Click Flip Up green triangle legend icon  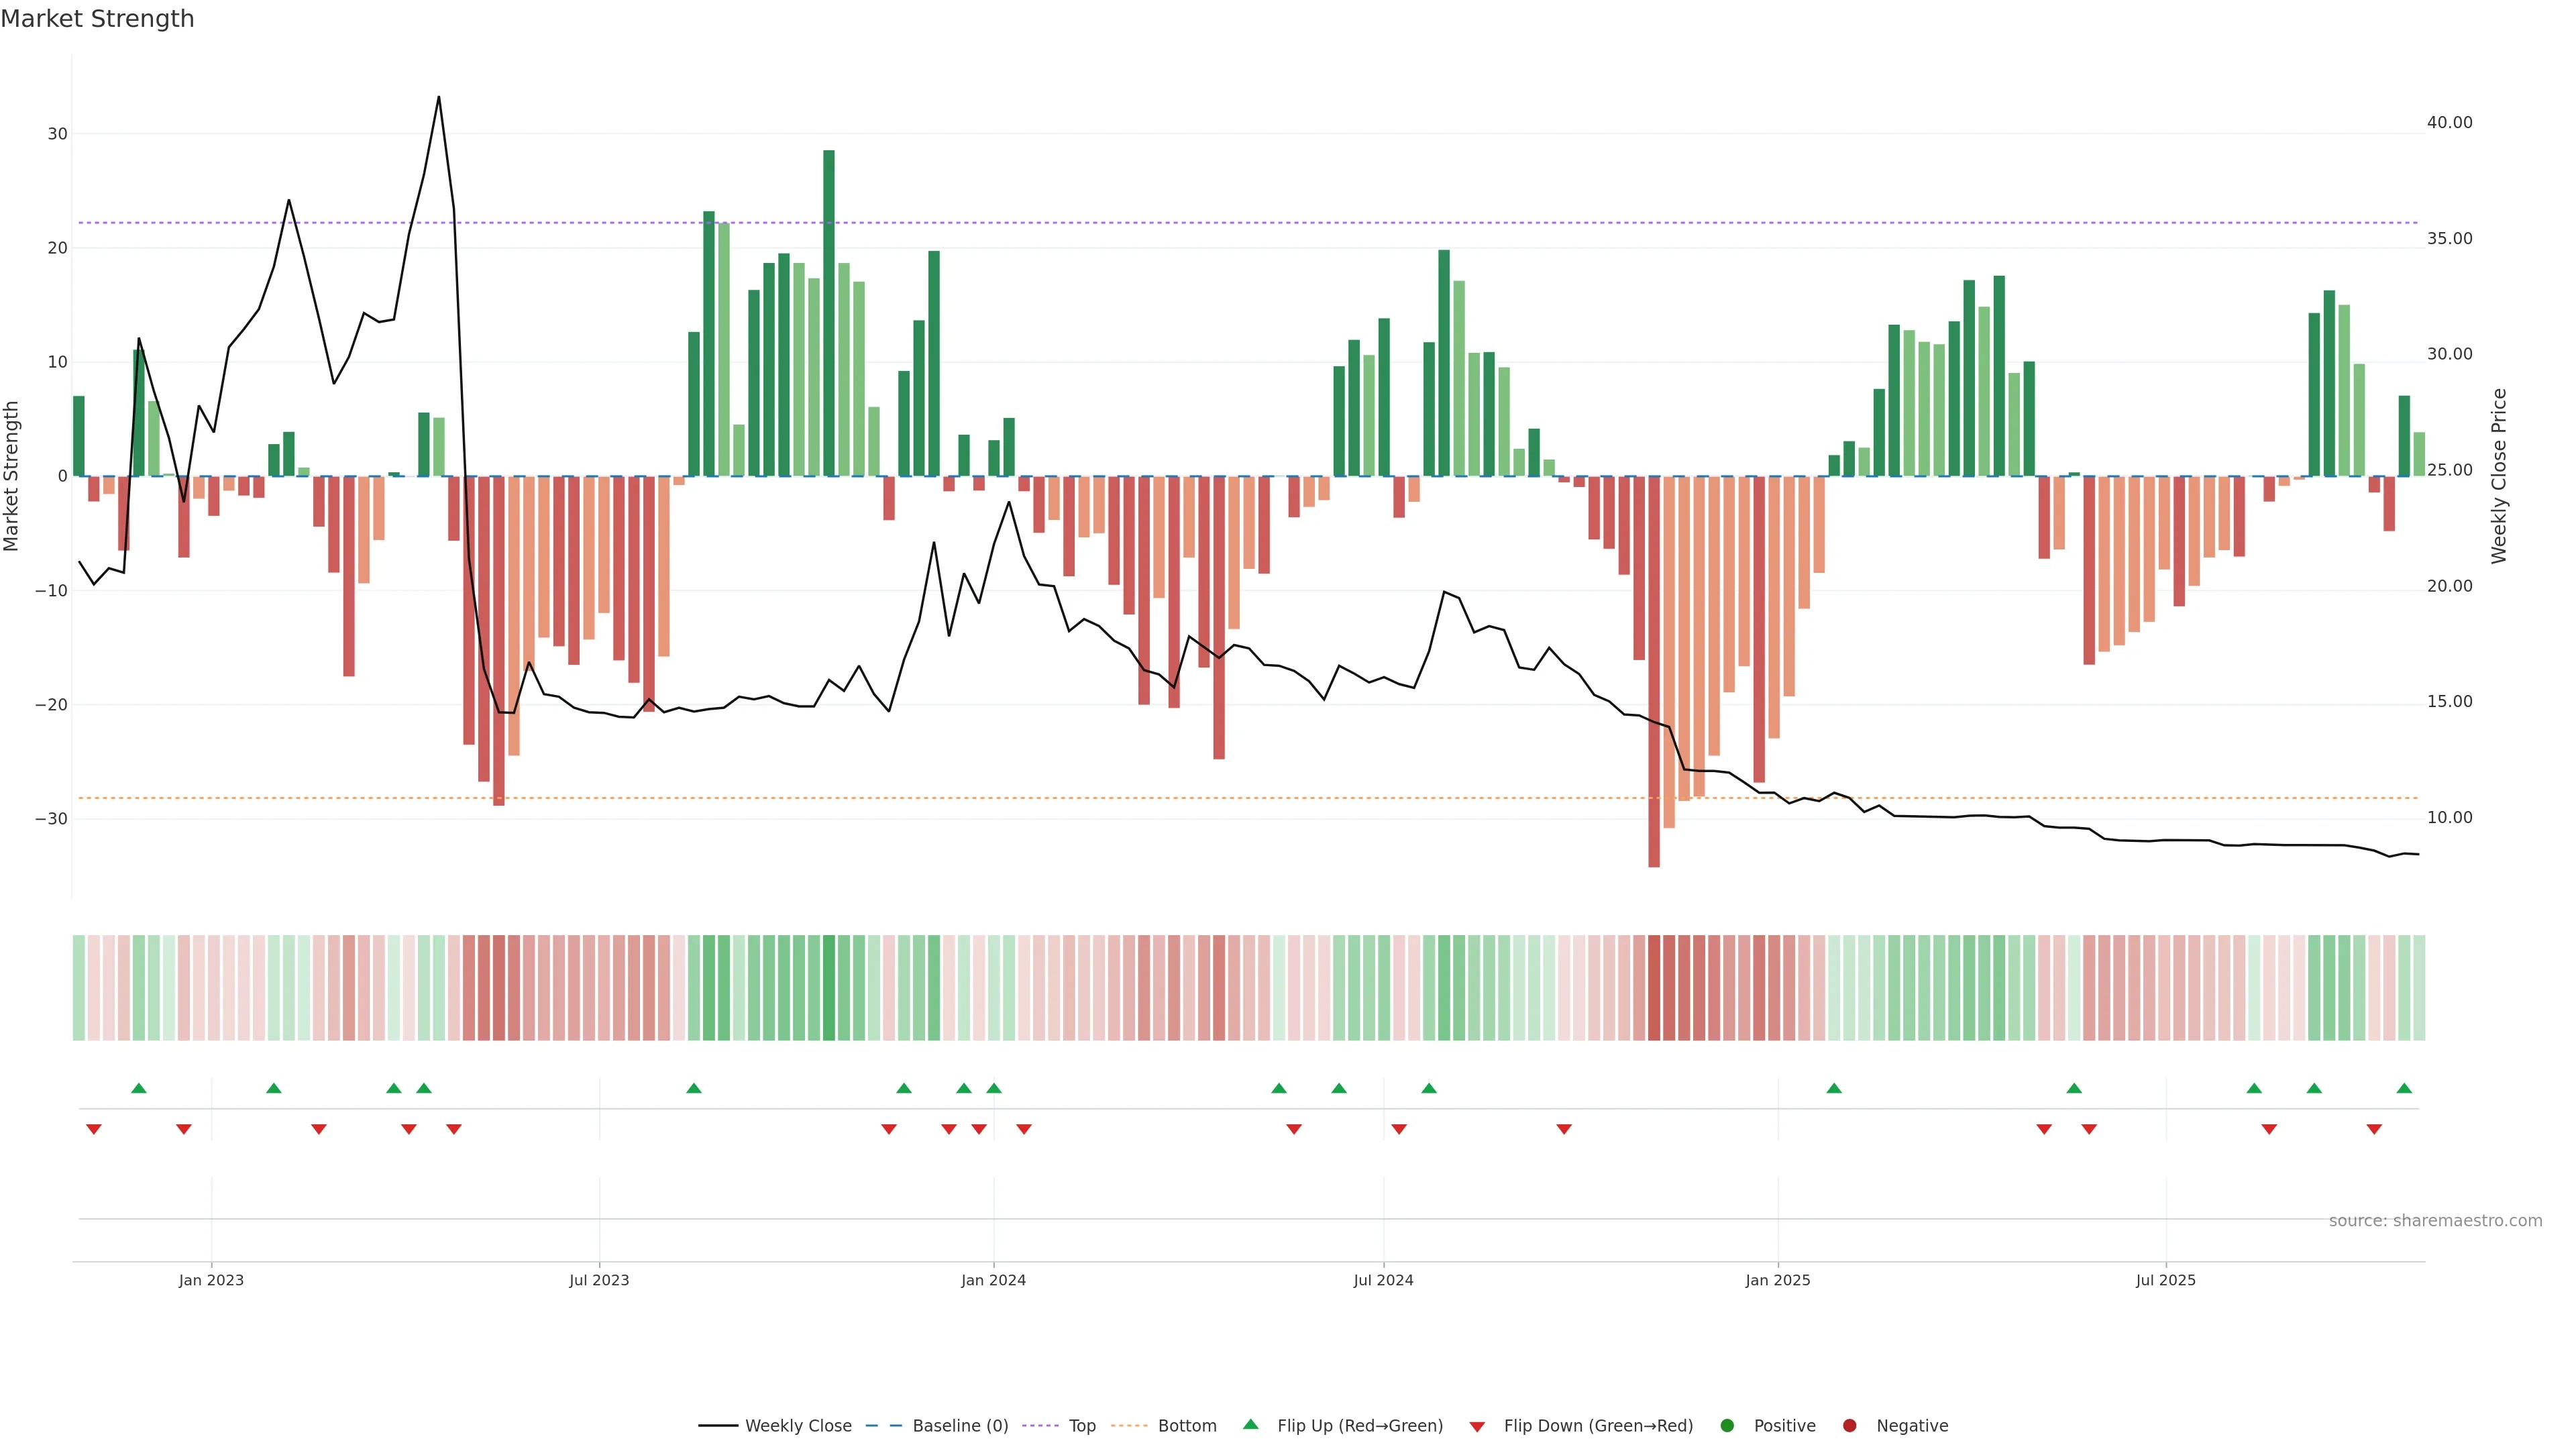point(1250,1425)
